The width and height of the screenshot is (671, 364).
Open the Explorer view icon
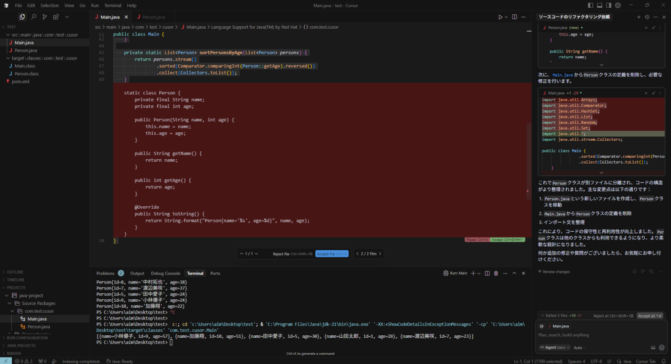pos(22,16)
